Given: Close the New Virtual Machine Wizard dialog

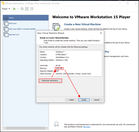Looking at the screenshot, I should 101,33.
